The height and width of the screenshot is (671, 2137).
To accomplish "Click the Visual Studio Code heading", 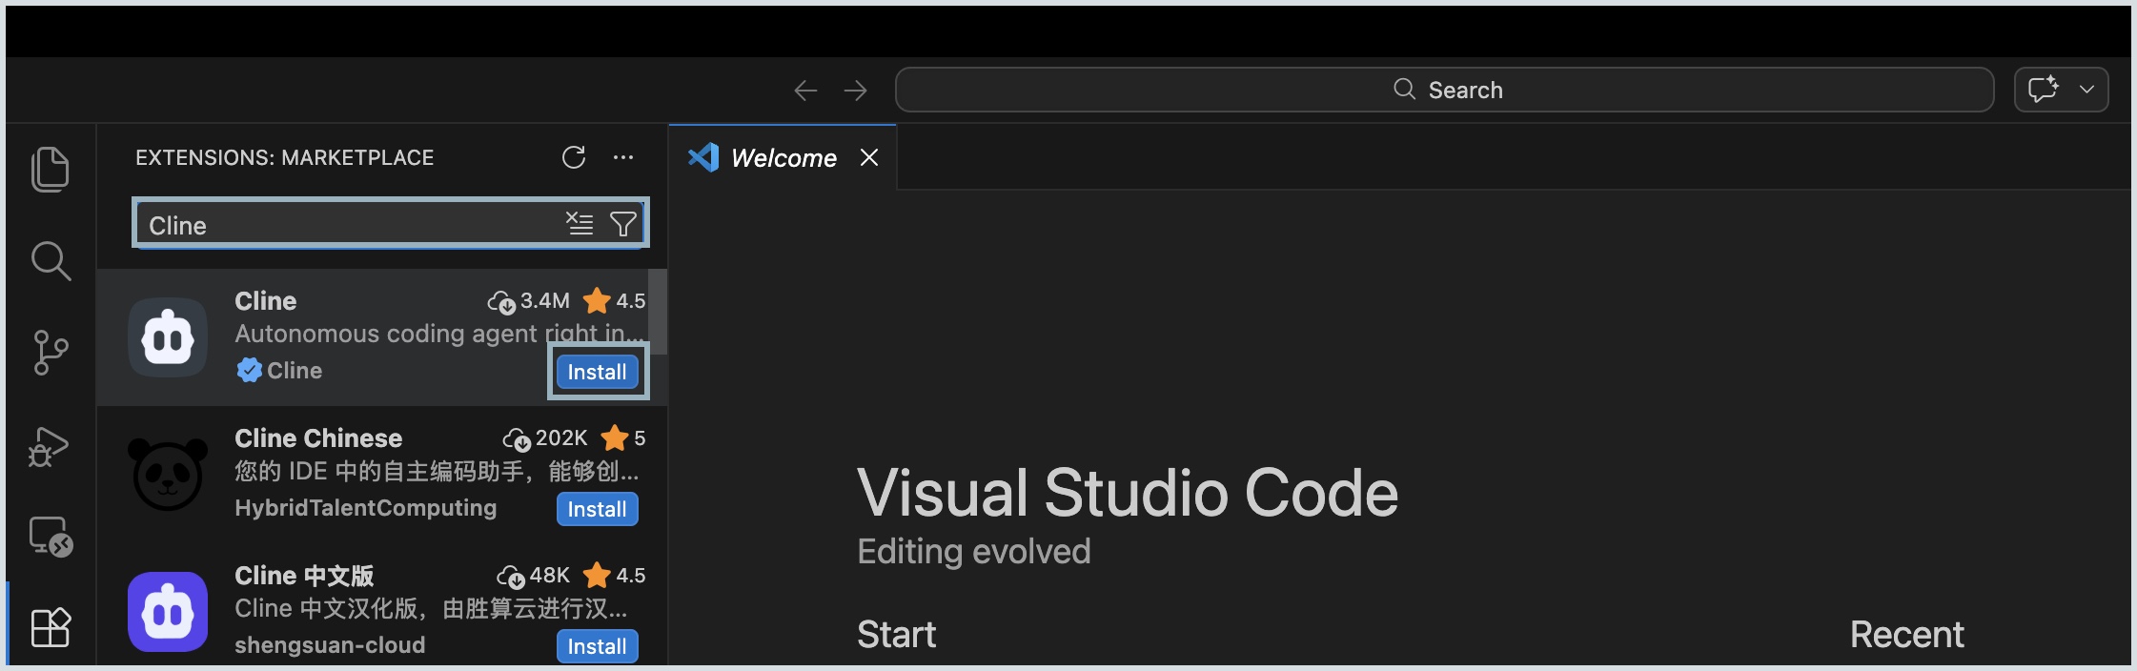I will pyautogui.click(x=1128, y=493).
